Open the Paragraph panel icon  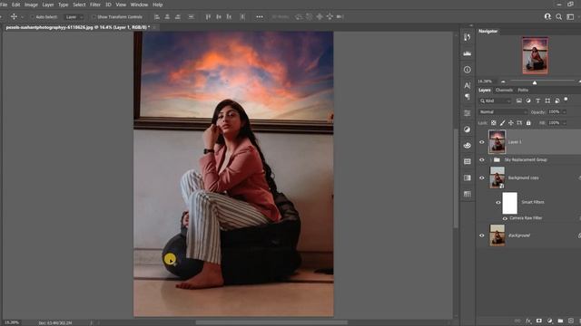click(468, 97)
